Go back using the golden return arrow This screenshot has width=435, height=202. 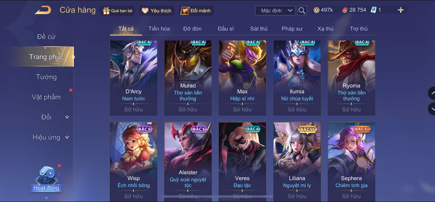(x=43, y=10)
